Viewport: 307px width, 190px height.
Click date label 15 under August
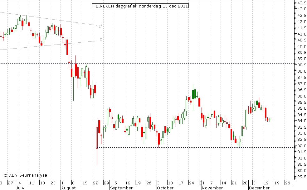[85, 183]
